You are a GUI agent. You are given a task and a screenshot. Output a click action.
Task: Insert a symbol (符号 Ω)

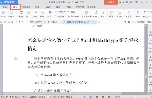click(138, 14)
